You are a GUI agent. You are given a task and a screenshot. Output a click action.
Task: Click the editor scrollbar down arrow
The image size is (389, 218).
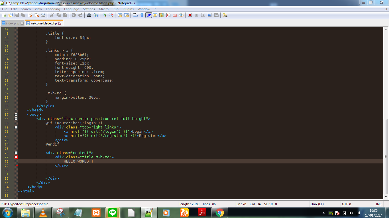pyautogui.click(x=386, y=196)
